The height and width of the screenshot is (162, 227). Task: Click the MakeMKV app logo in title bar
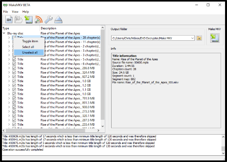click(x=5, y=5)
